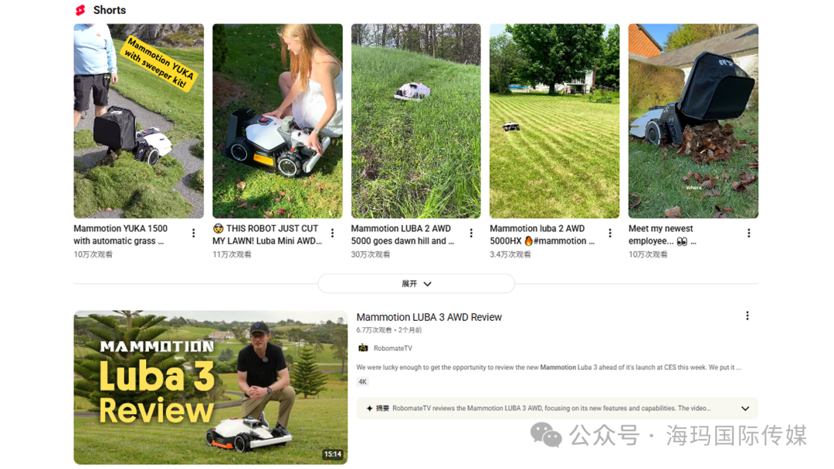
Task: Expand the AI summary chevron
Action: click(745, 409)
